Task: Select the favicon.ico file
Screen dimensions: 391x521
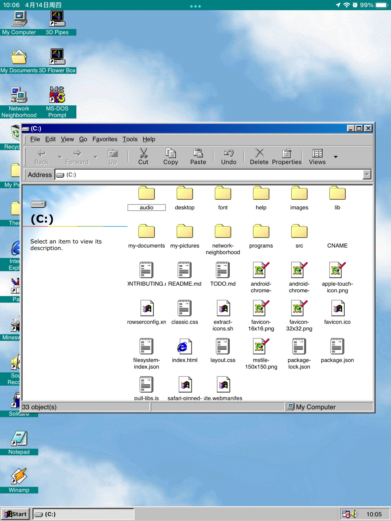Action: point(338,313)
